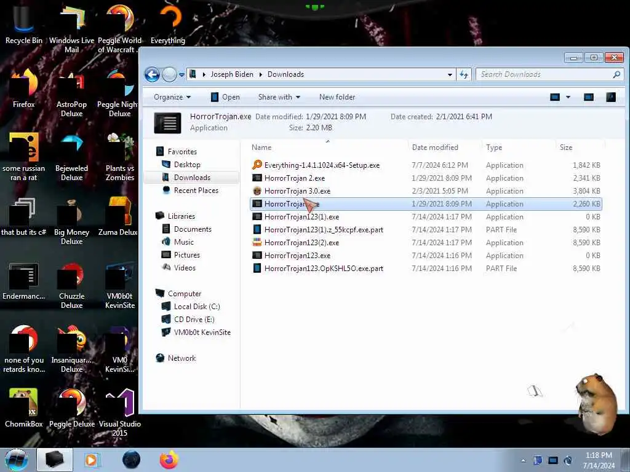
Task: Open Explorer help icon
Action: coord(611,97)
